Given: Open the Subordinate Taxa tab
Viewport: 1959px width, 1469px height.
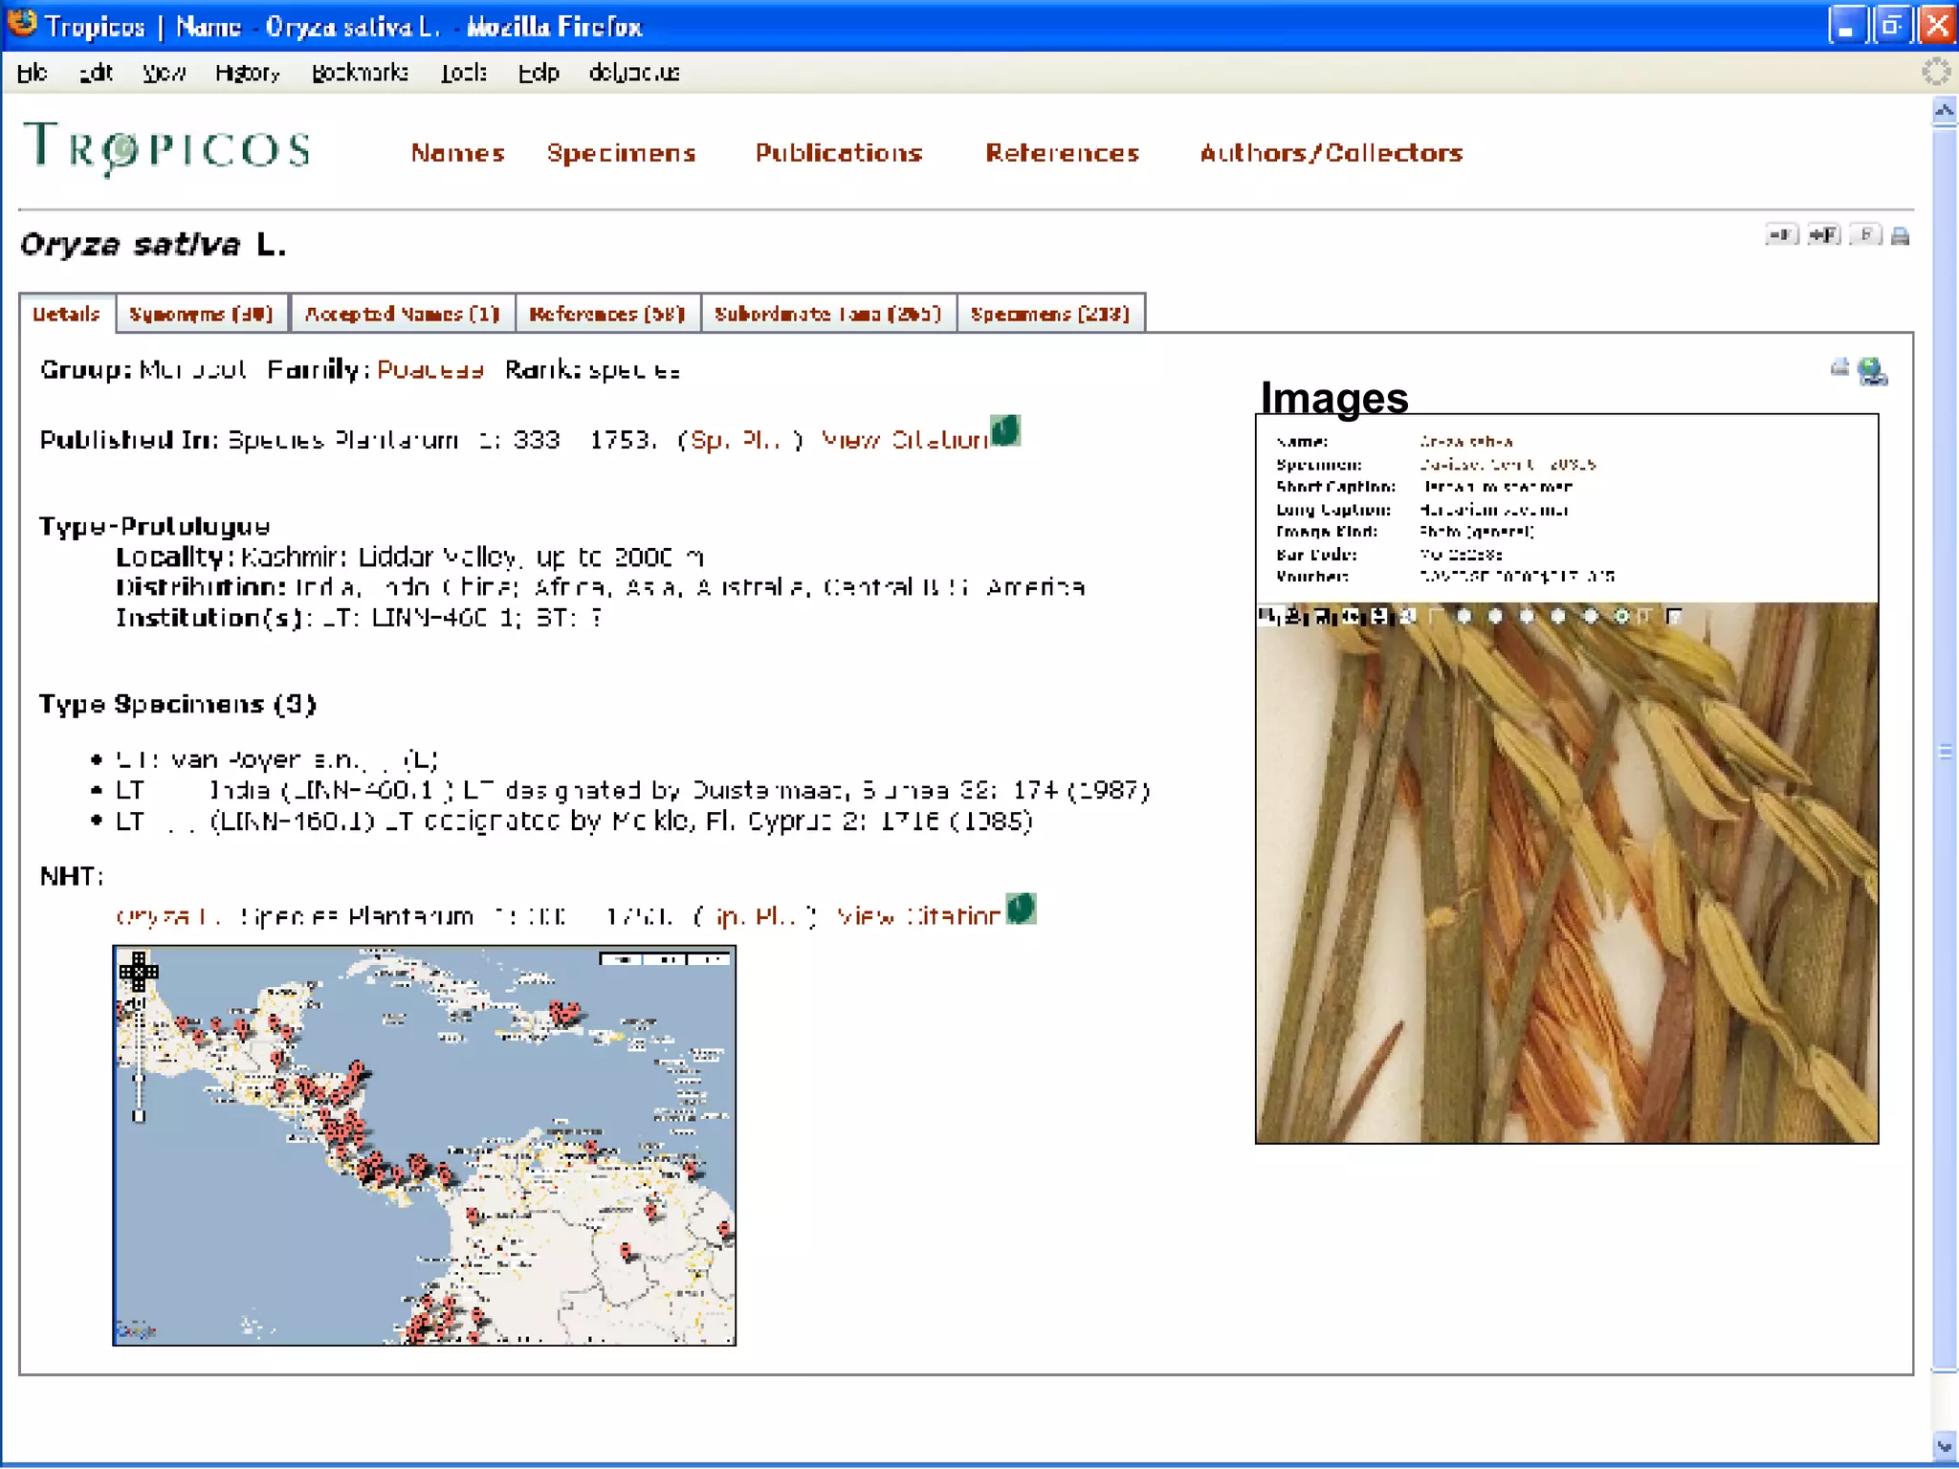Looking at the screenshot, I should (827, 314).
